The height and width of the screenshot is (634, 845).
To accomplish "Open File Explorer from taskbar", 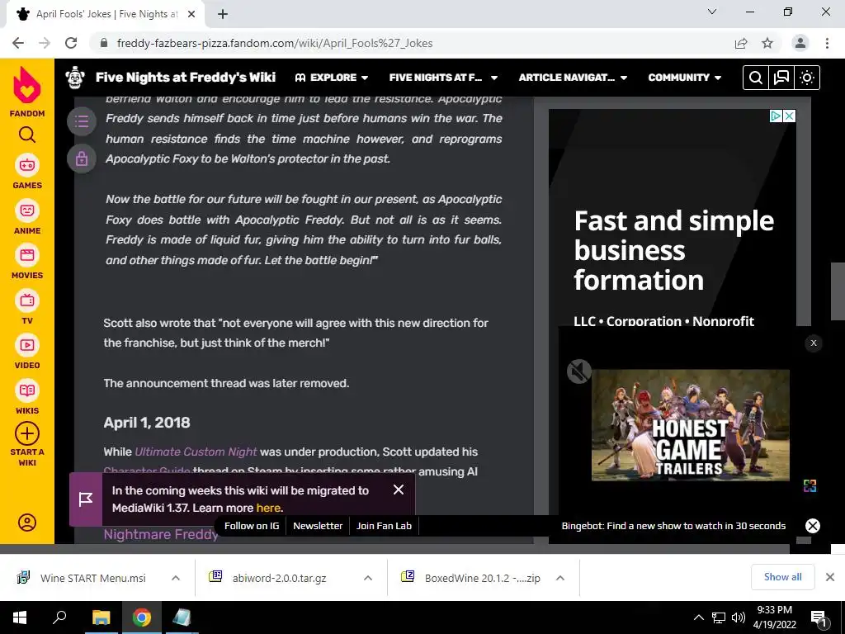I will [101, 617].
